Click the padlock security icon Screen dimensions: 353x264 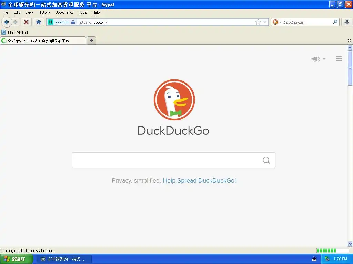[73, 22]
